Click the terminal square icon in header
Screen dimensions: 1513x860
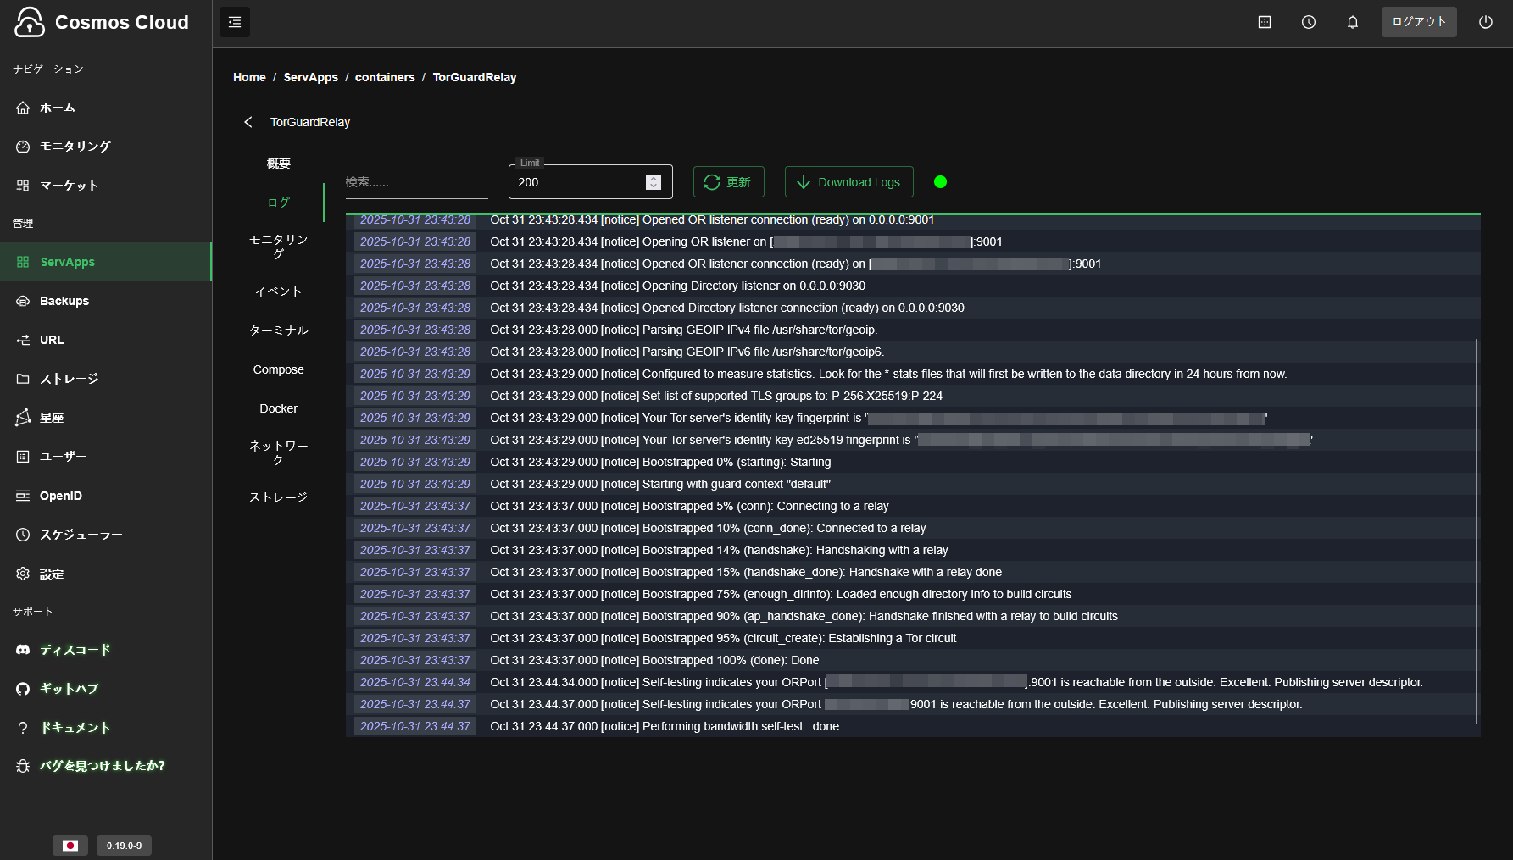click(x=1265, y=22)
